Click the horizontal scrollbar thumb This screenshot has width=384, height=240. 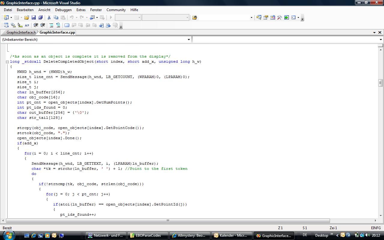pos(168,220)
